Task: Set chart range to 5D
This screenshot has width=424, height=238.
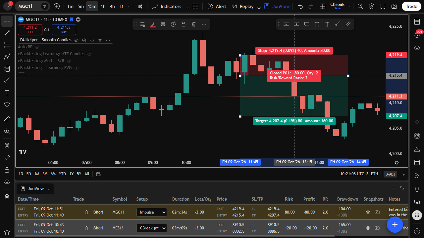Action: [x=29, y=174]
